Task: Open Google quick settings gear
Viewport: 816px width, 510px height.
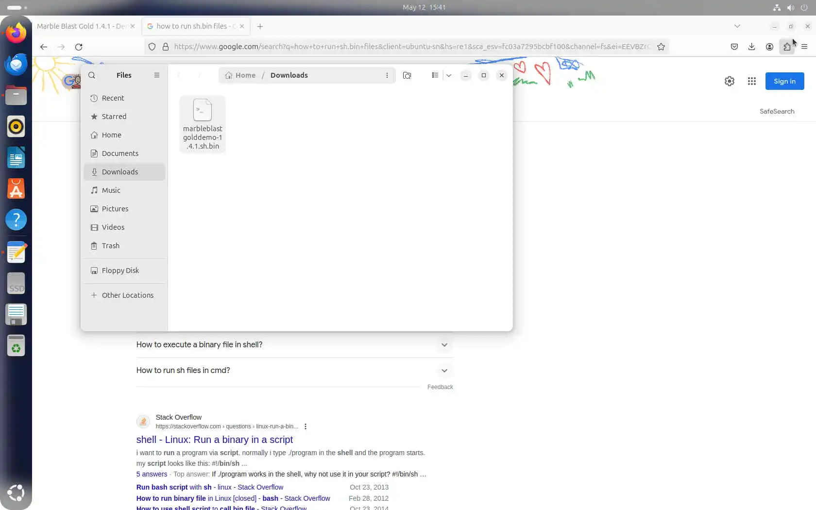Action: pyautogui.click(x=730, y=81)
